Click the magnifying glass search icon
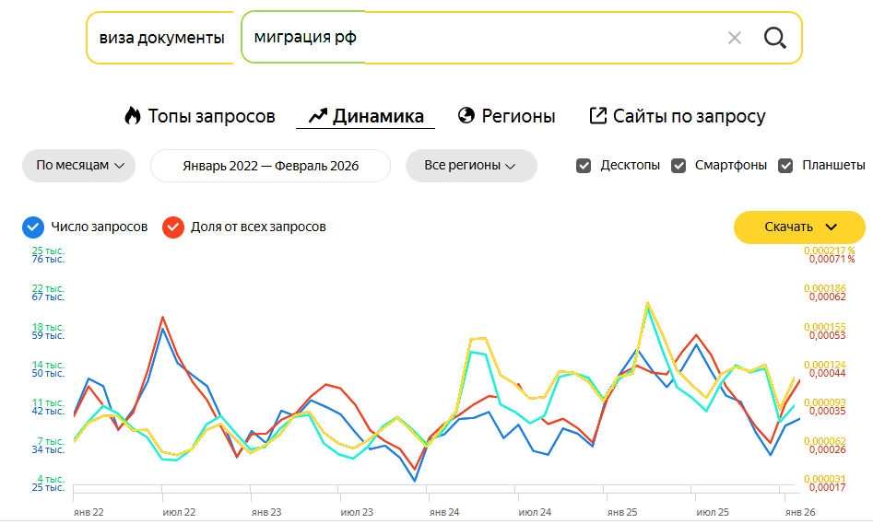 tap(775, 38)
